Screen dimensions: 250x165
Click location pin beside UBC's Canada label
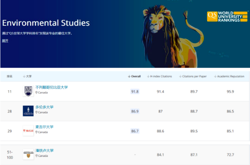coord(36,93)
